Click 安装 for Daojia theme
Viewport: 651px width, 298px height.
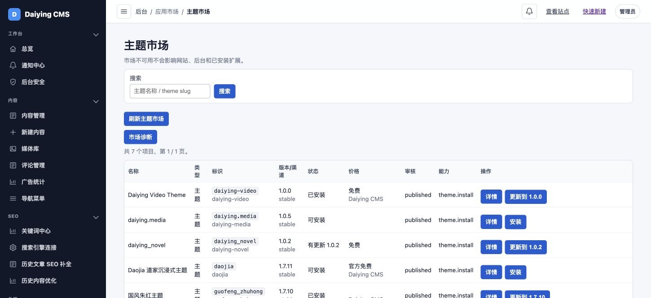(515, 272)
